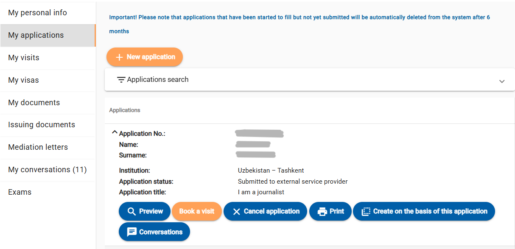Open Mediation letters page
Viewport: 515px width, 249px height.
pyautogui.click(x=48, y=147)
